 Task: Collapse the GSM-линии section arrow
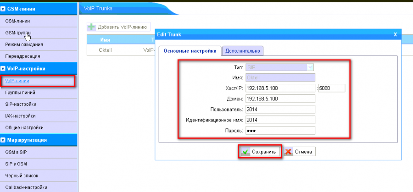point(3,9)
